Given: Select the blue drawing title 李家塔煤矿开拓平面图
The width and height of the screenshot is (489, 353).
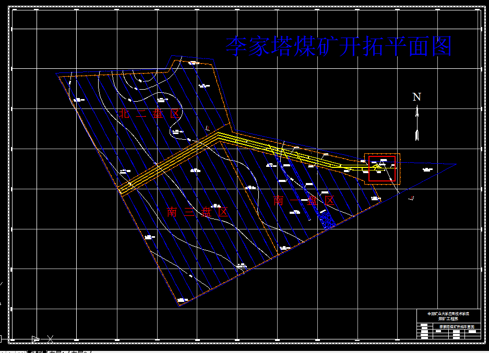Looking at the screenshot, I should (339, 46).
